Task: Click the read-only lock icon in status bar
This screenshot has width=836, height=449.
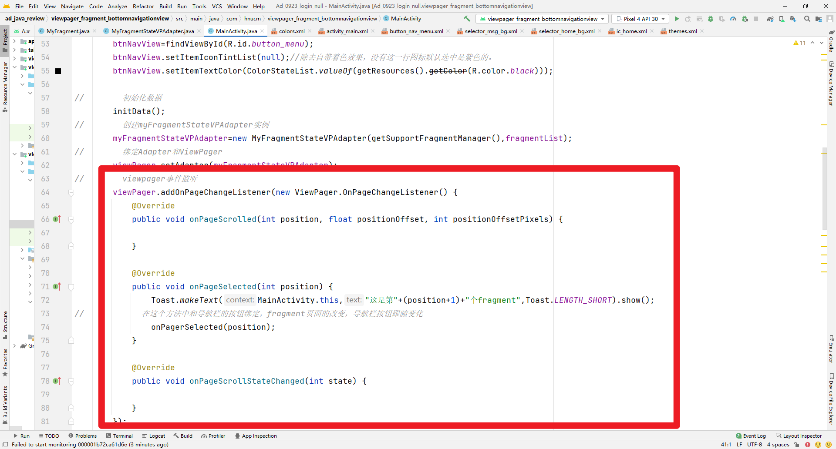Action: pyautogui.click(x=797, y=445)
